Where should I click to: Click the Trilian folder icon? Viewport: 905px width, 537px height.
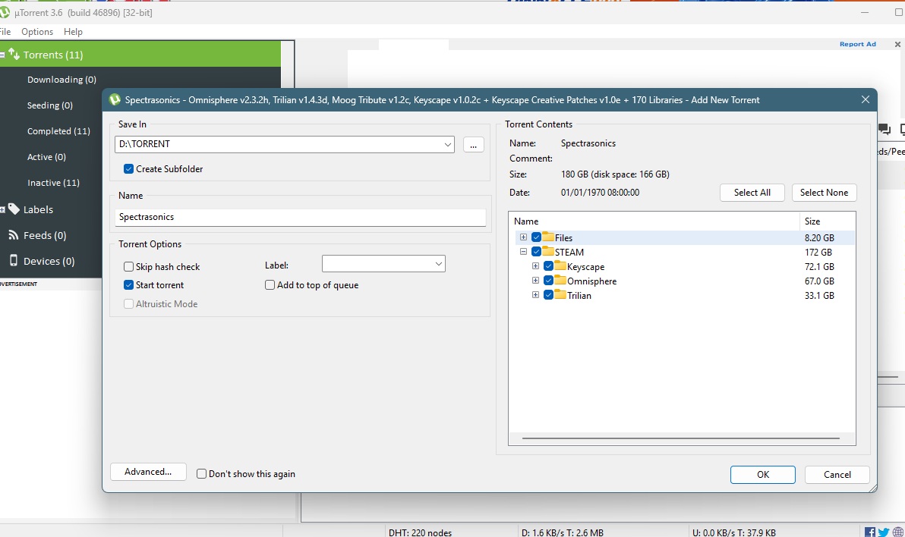coord(560,295)
